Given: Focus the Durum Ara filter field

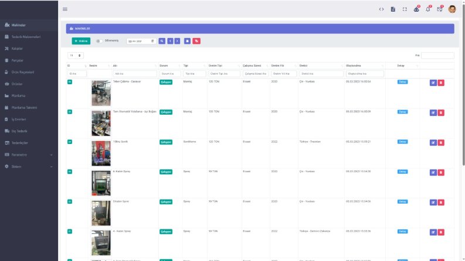Looking at the screenshot, I should click(170, 73).
